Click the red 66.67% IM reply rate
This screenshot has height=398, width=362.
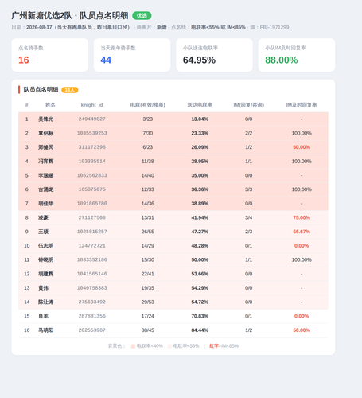[x=302, y=232]
